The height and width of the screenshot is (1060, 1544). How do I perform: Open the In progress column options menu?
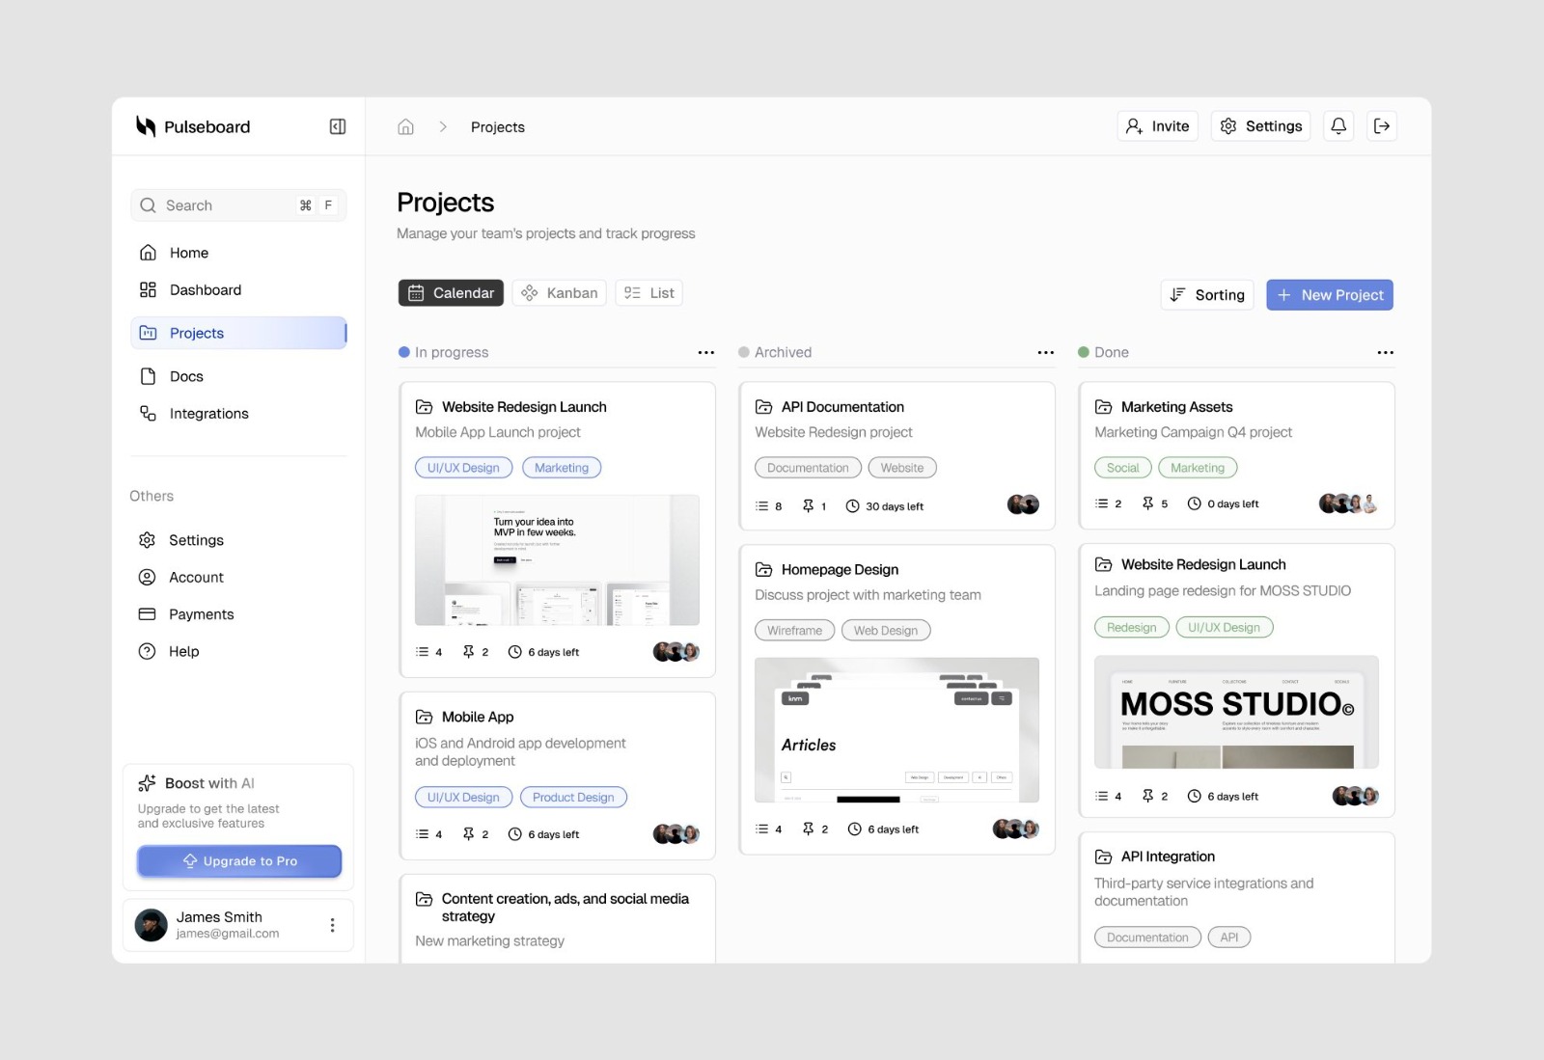click(704, 352)
